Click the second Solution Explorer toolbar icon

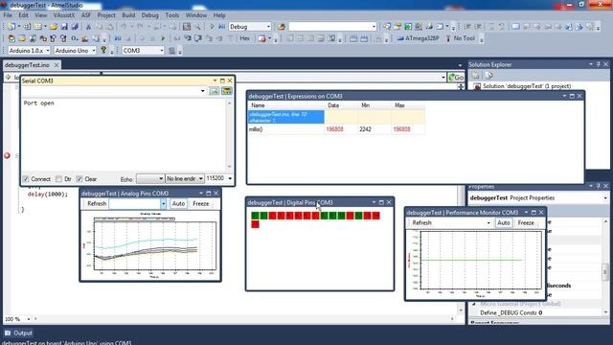pyautogui.click(x=488, y=76)
